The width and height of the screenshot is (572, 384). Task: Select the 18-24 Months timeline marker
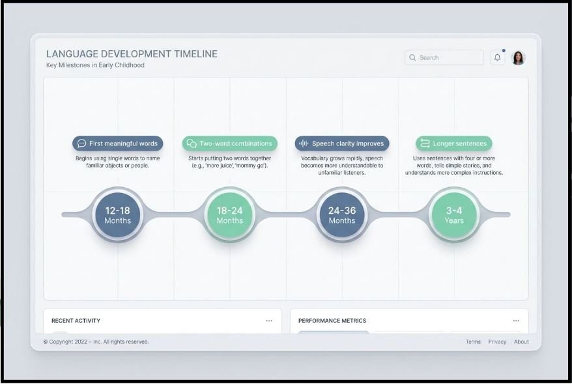click(229, 214)
